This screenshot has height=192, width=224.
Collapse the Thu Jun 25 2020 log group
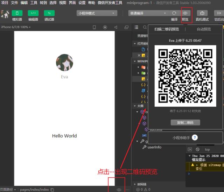(x=189, y=156)
